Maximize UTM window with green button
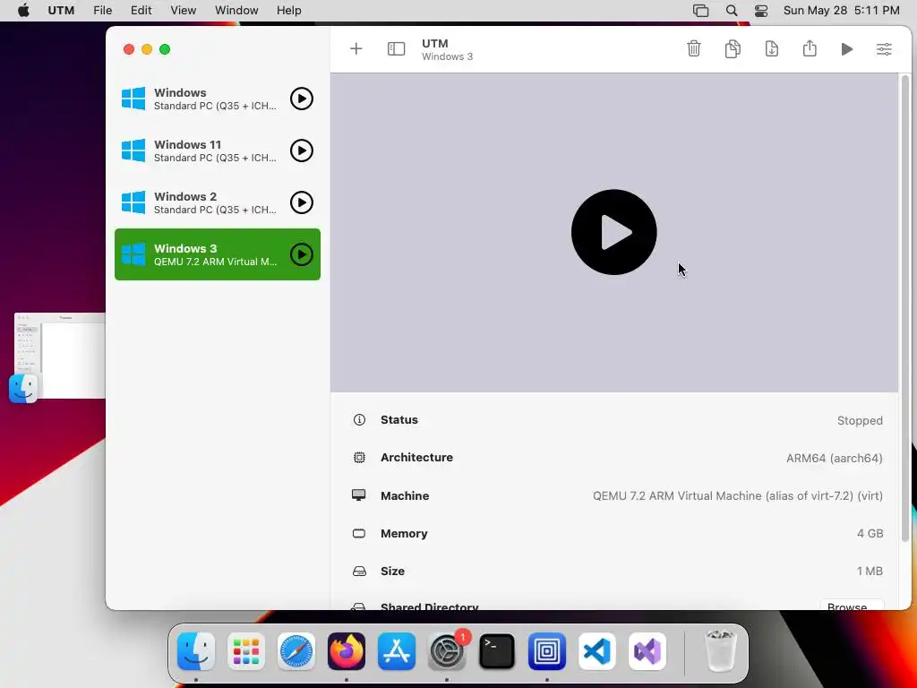 (x=165, y=49)
